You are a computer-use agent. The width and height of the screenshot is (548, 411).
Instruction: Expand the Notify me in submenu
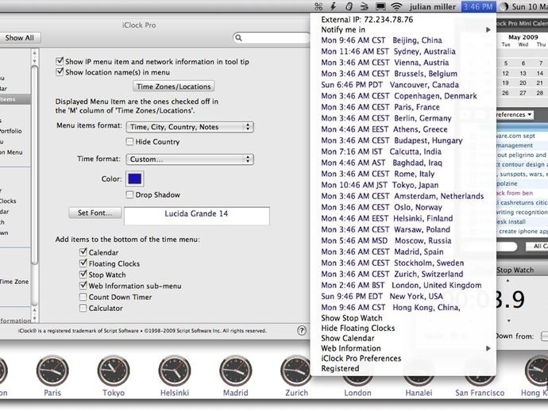pos(403,29)
